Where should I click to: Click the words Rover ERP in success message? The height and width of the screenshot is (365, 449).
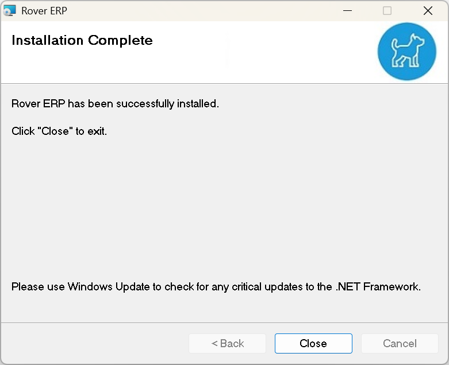point(38,104)
